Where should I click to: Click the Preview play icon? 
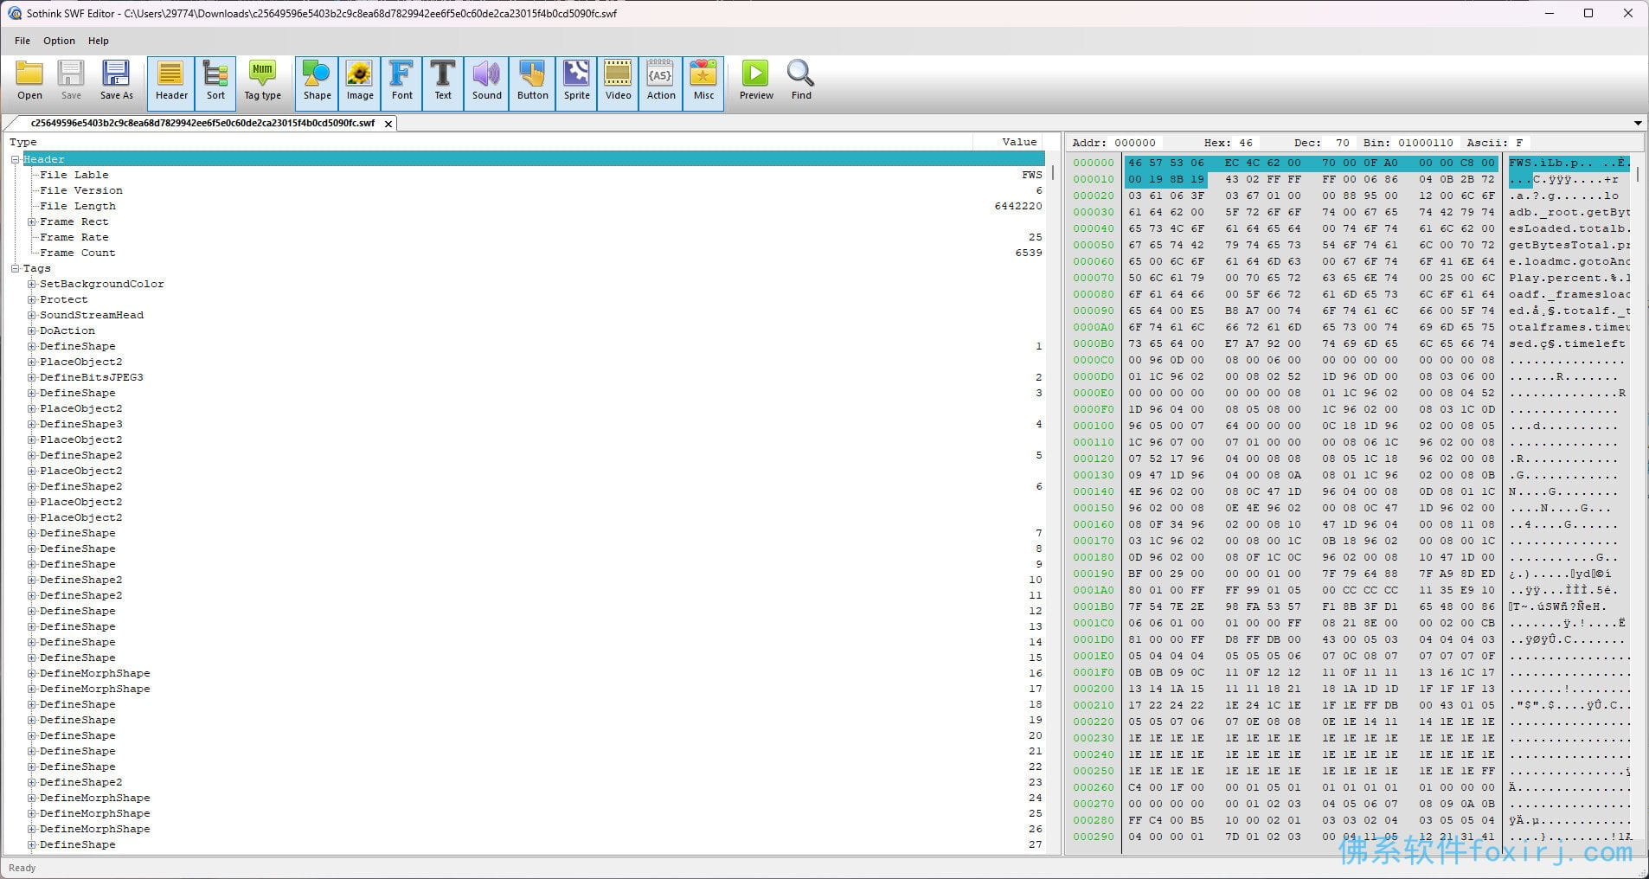click(x=756, y=81)
